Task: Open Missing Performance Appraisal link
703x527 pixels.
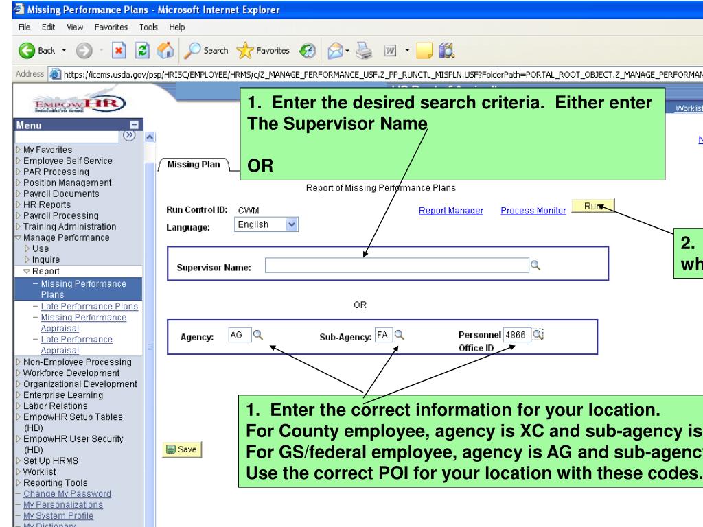Action: [x=83, y=323]
